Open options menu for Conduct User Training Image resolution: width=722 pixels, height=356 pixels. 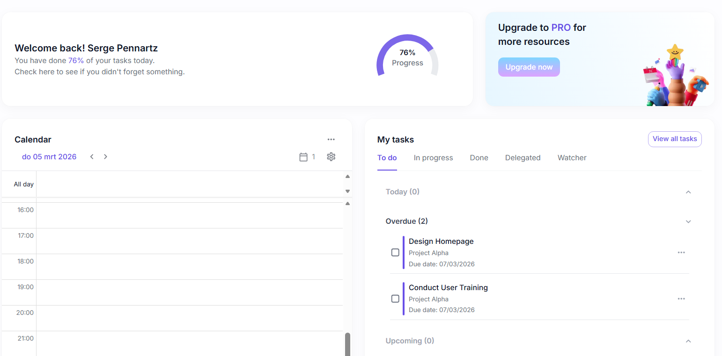[x=681, y=299]
